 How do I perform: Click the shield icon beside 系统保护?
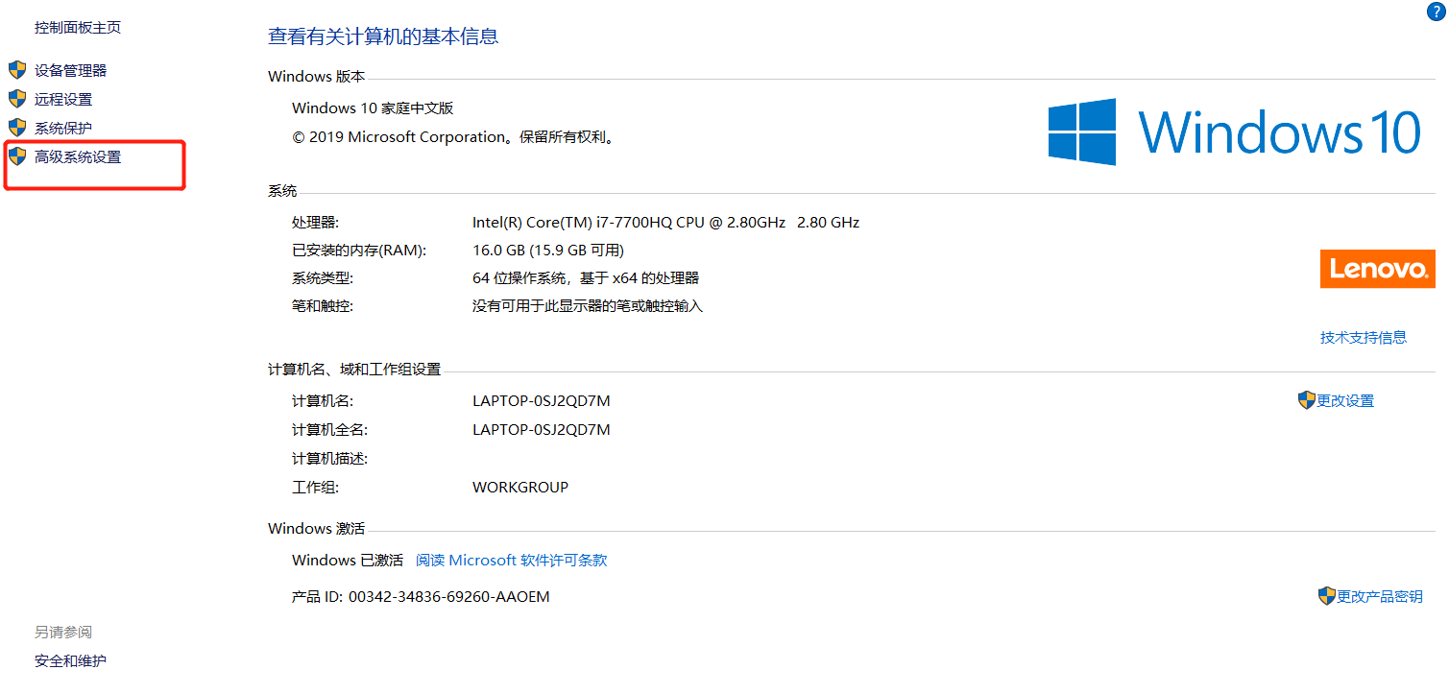pos(17,128)
